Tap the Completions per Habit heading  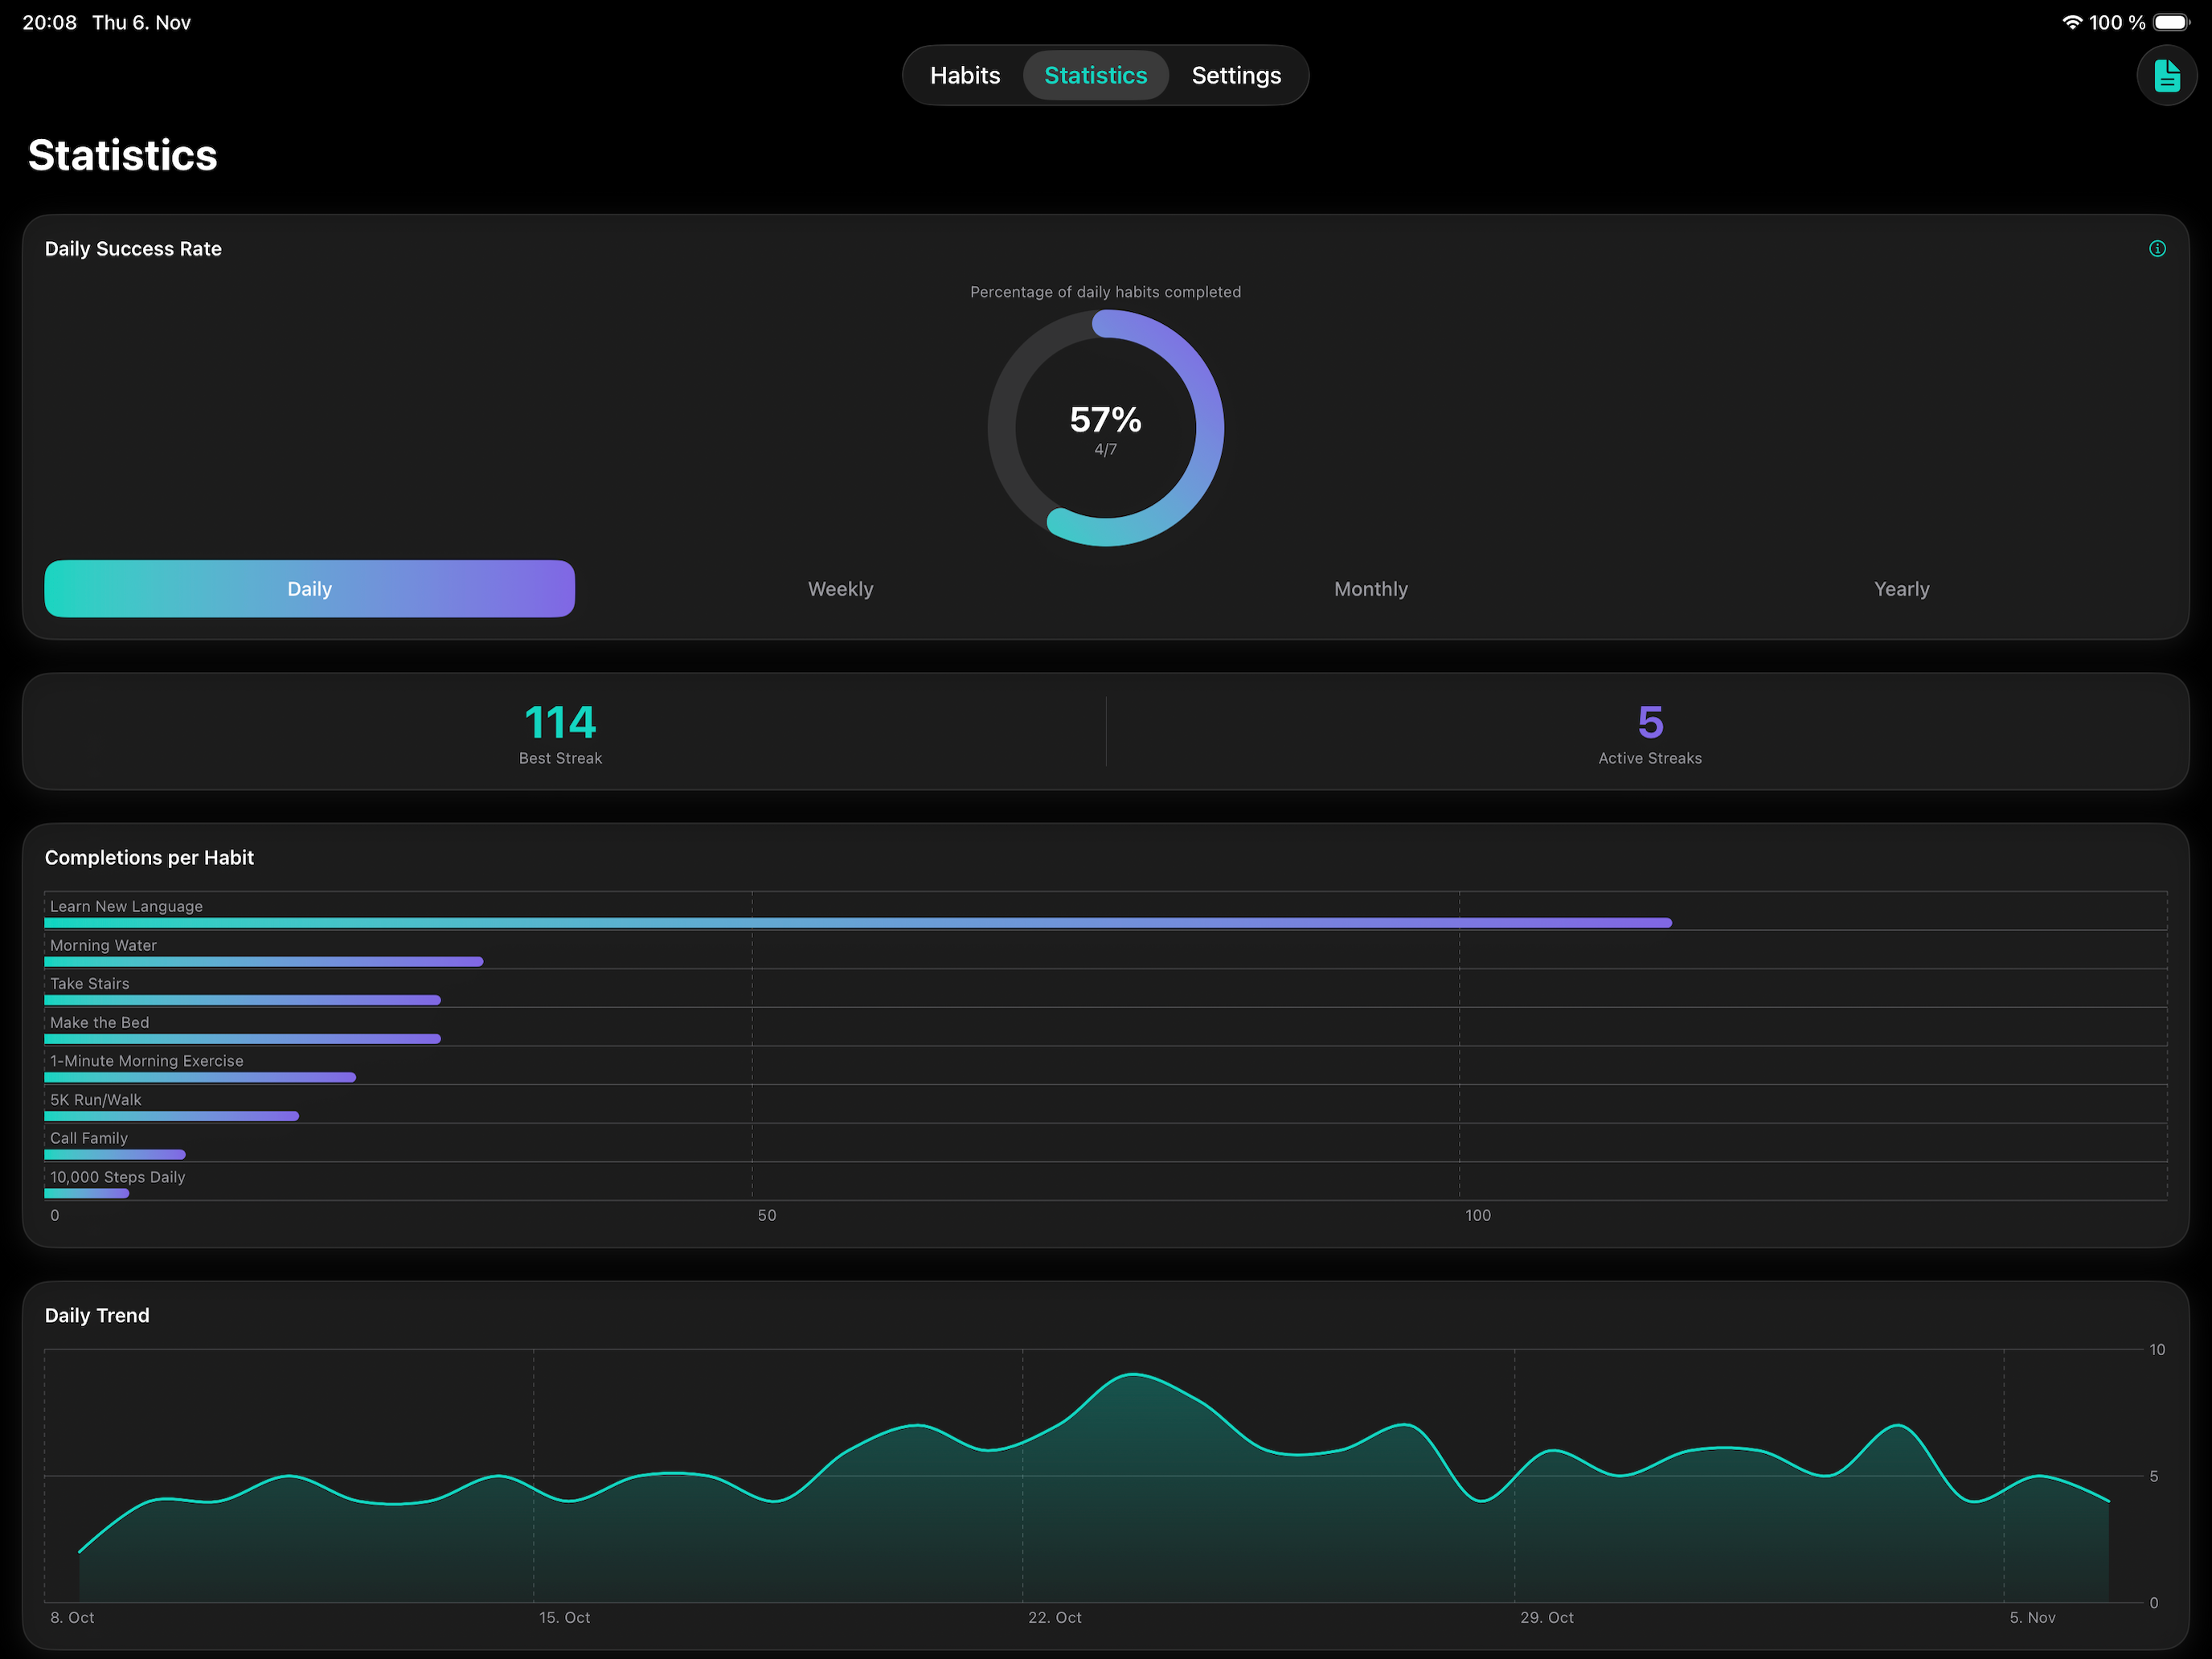coord(149,858)
